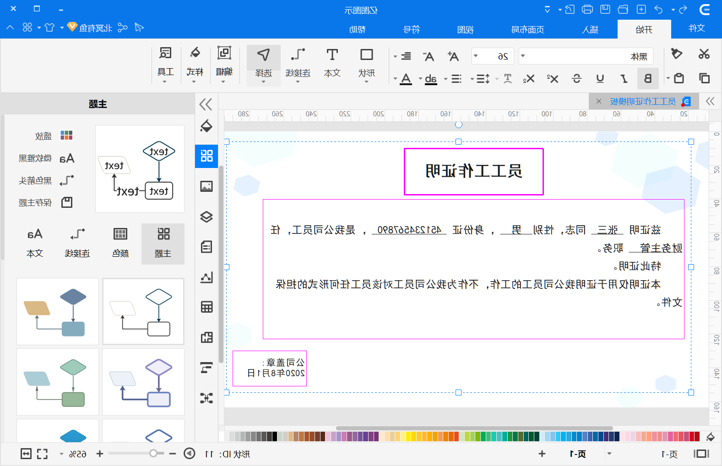Click the 波浪 color scheme option

click(x=54, y=136)
